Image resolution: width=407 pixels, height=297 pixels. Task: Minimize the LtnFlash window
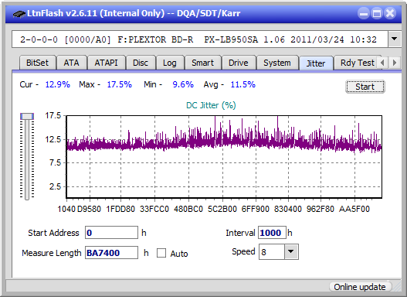[364, 13]
